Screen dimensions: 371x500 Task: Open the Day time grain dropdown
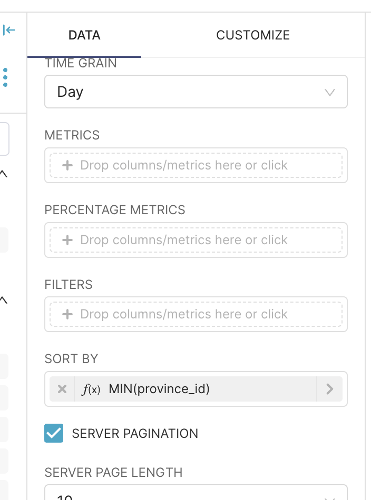tap(196, 92)
